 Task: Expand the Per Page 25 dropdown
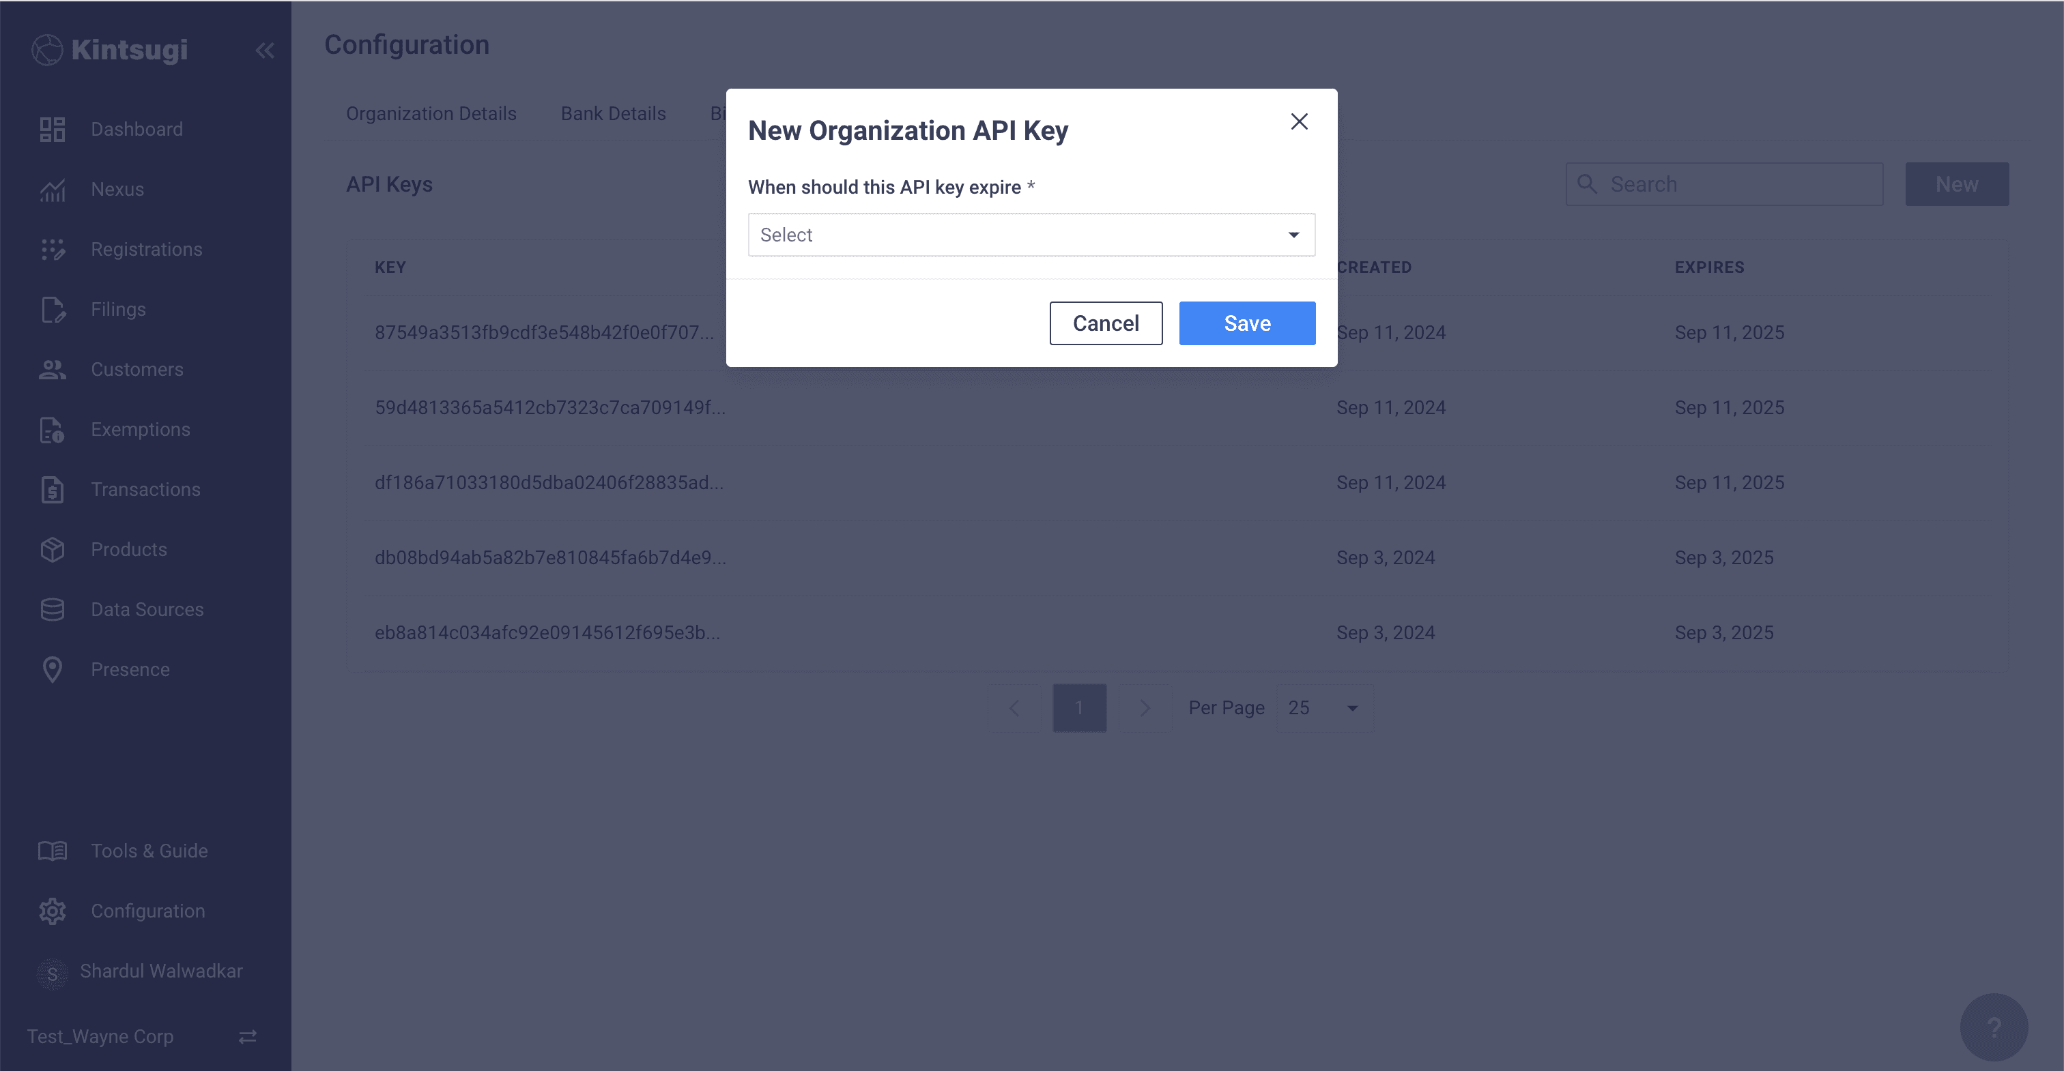[x=1324, y=708]
